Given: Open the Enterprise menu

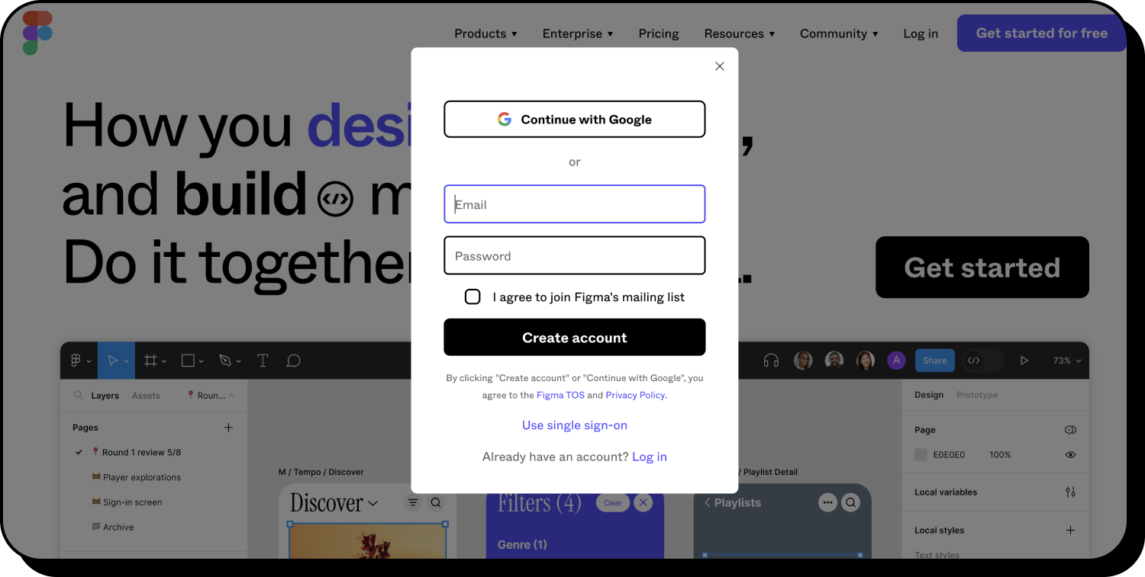Looking at the screenshot, I should (x=578, y=34).
